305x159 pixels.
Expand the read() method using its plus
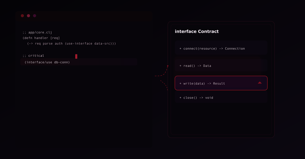(180, 66)
